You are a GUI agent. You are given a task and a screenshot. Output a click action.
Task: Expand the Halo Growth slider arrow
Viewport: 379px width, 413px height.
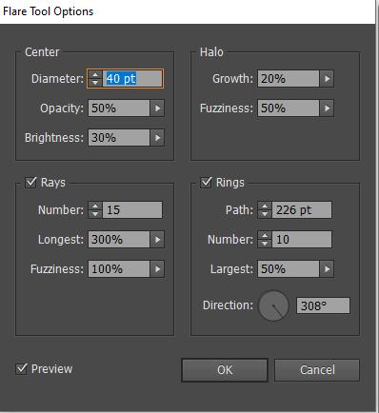[x=327, y=79]
